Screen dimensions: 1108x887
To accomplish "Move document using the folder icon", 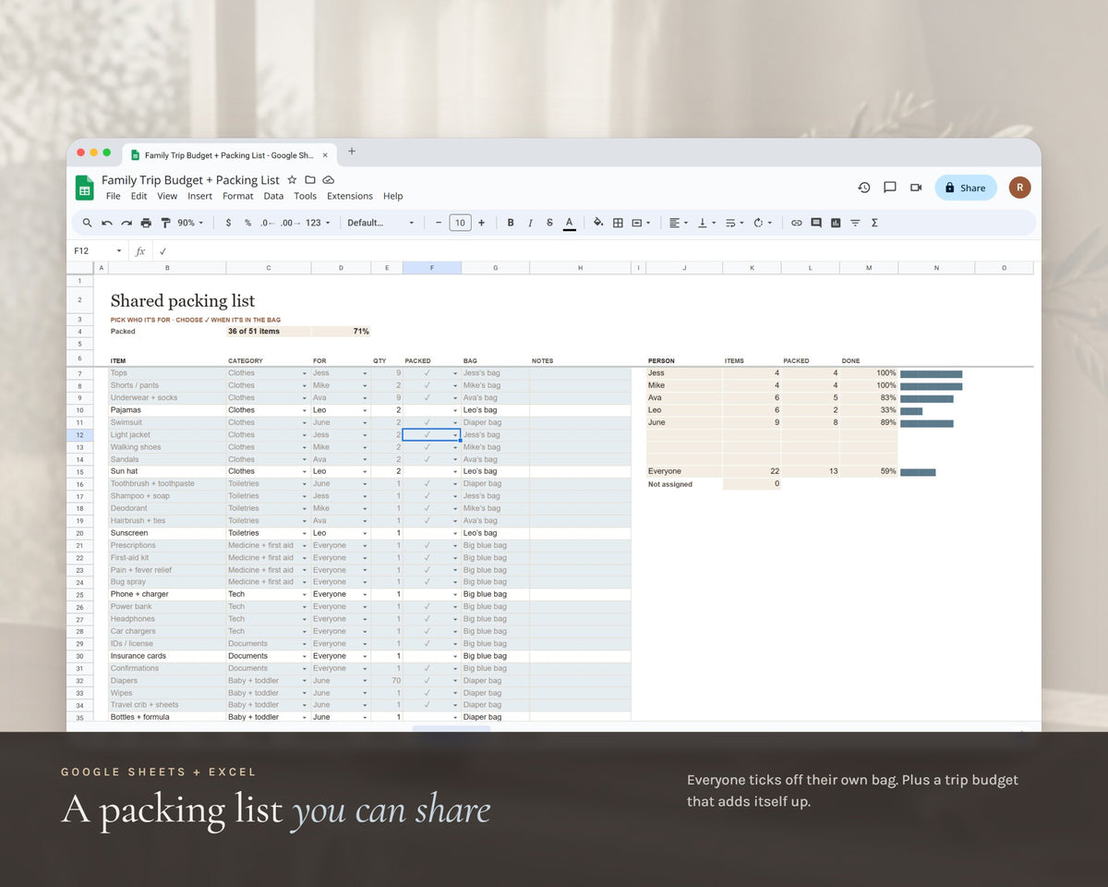I will [310, 180].
